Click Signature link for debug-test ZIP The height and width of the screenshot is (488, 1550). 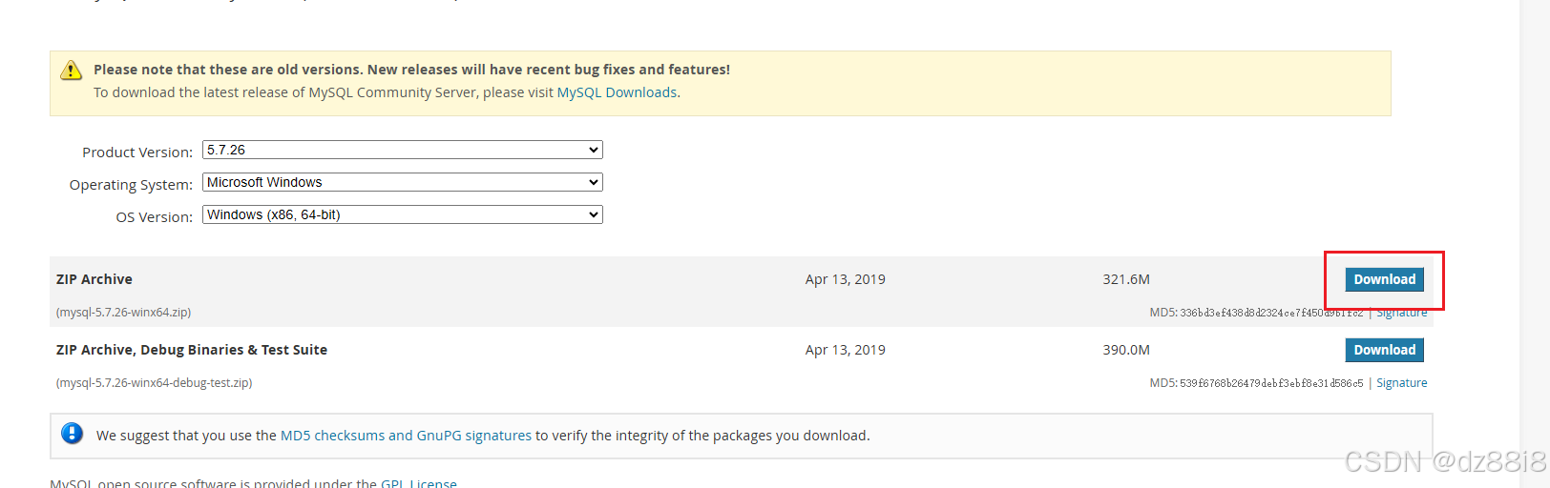pyautogui.click(x=1401, y=383)
